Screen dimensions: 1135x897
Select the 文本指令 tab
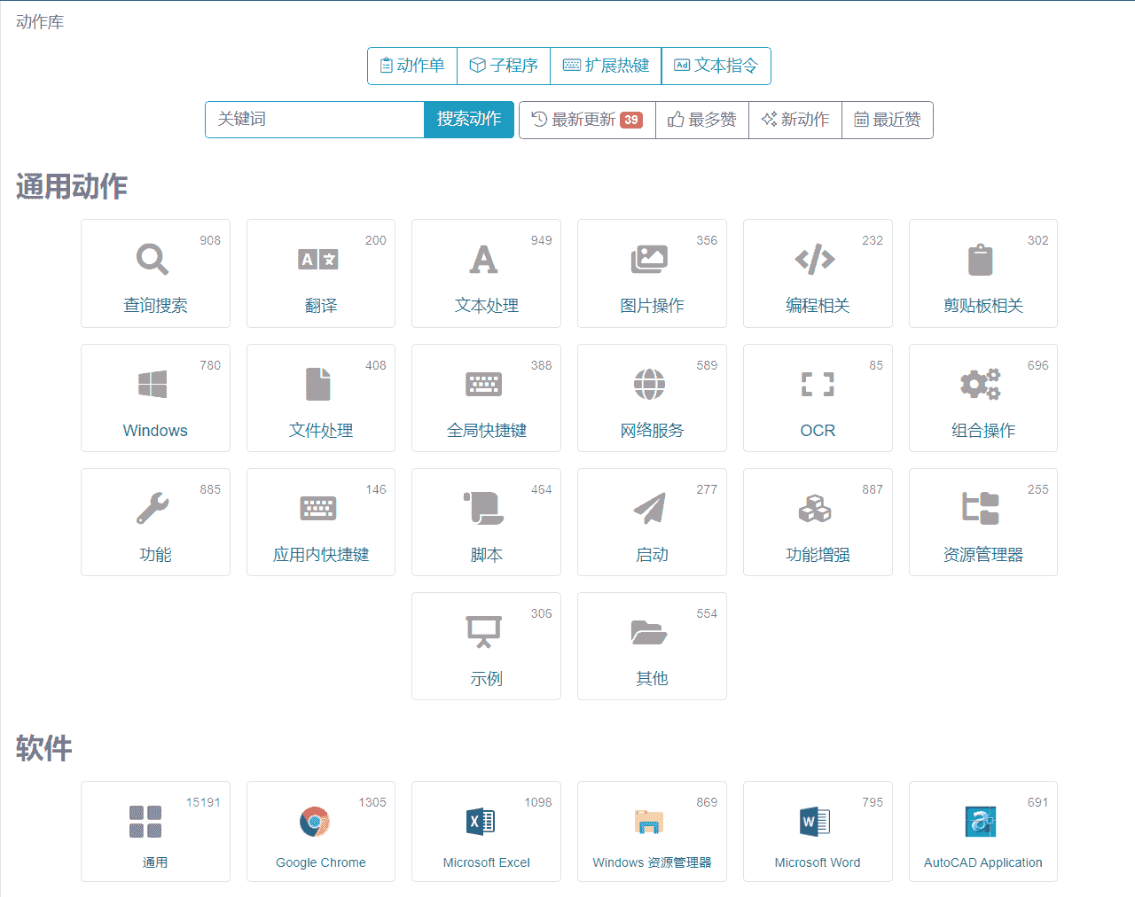pos(716,66)
